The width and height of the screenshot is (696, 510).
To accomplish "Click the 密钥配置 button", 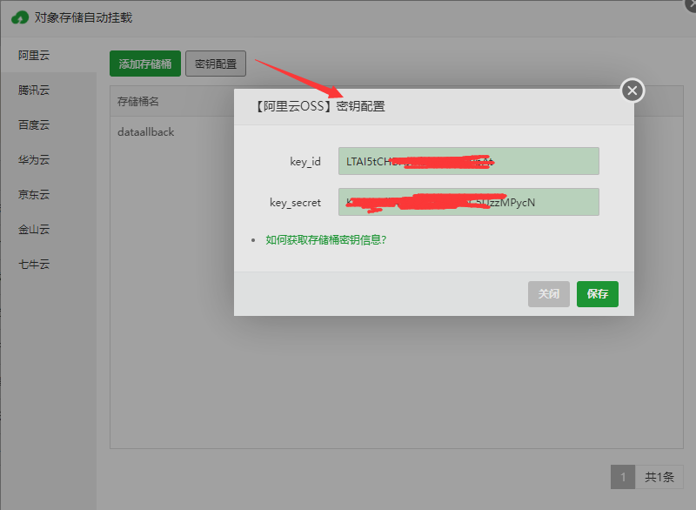I will (216, 64).
